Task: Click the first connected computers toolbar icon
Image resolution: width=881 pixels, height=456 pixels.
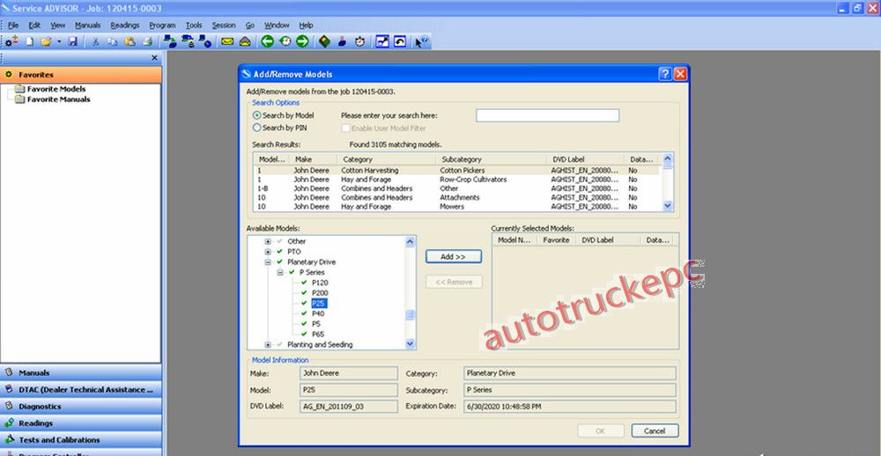Action: 170,41
